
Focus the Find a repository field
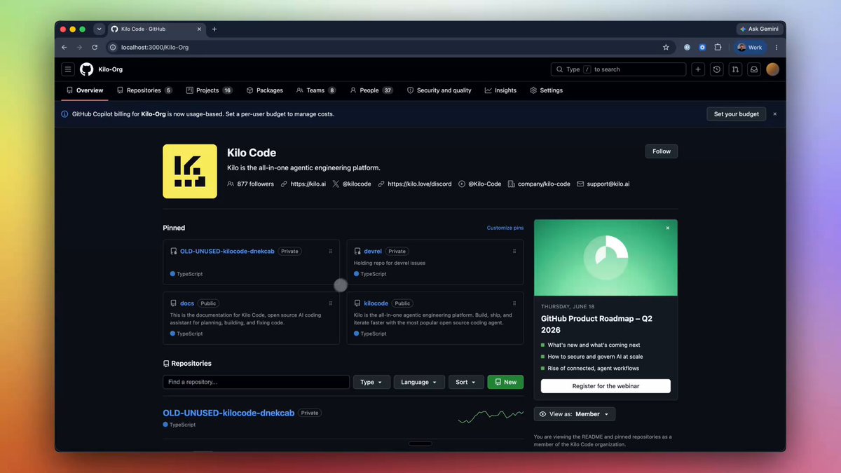click(257, 382)
